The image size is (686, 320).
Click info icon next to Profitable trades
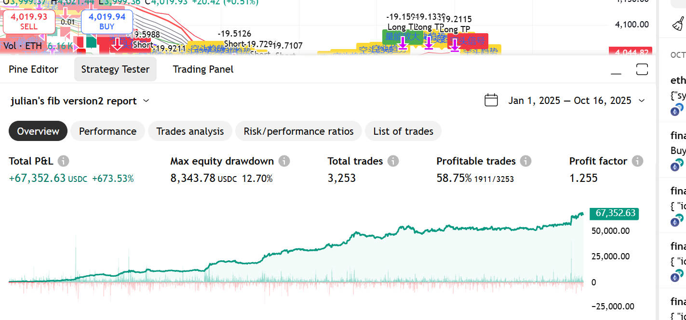click(526, 161)
